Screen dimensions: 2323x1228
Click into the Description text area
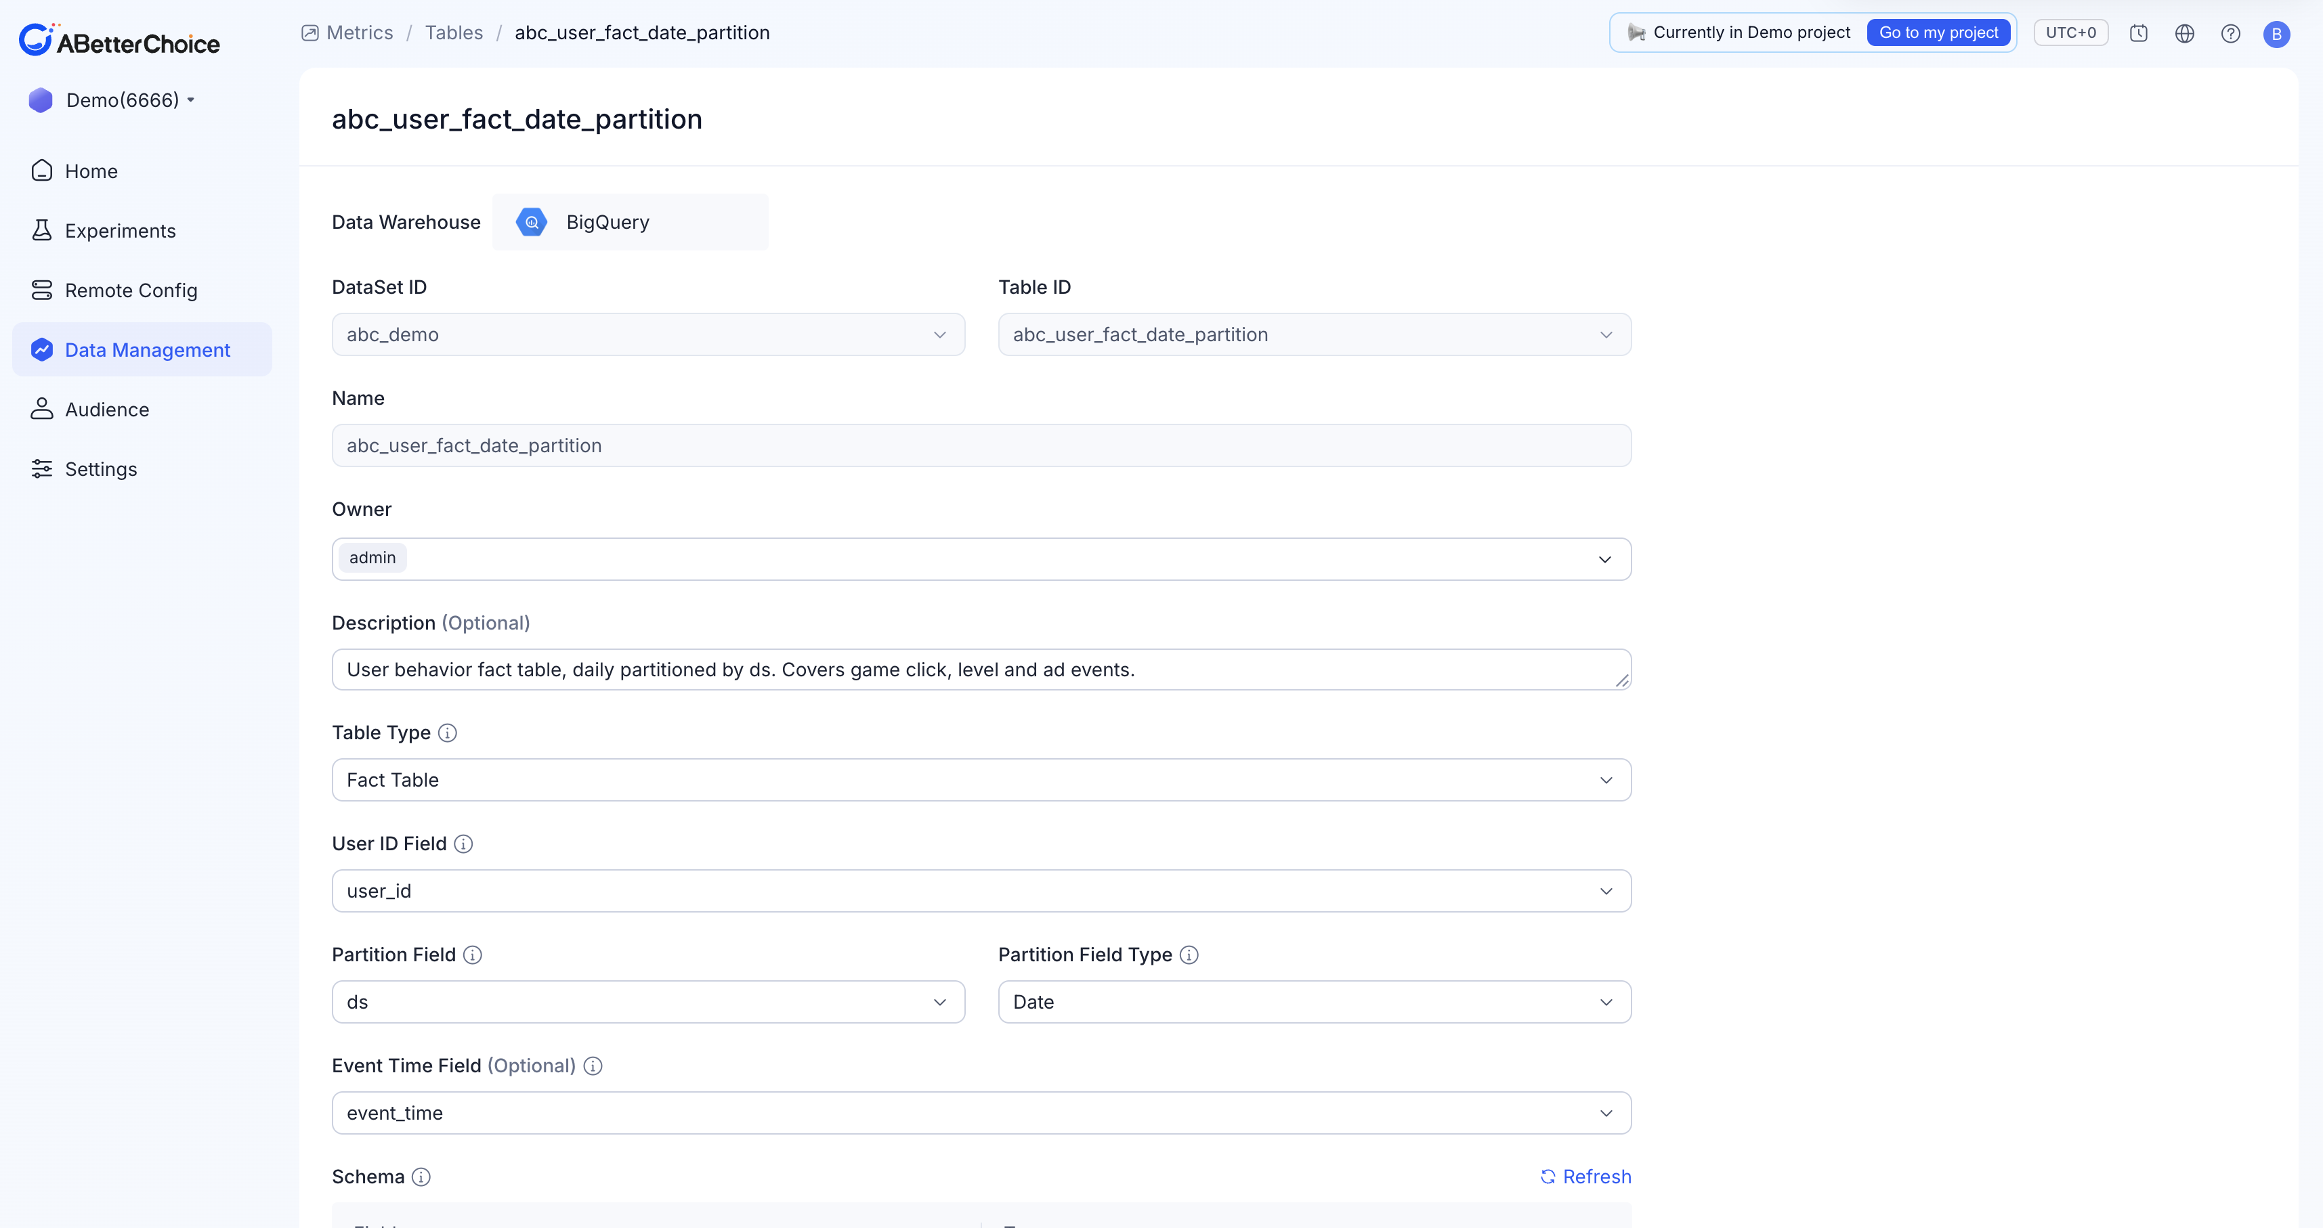tap(981, 669)
